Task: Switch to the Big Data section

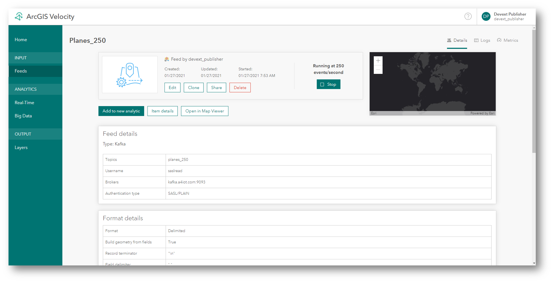Action: (23, 116)
